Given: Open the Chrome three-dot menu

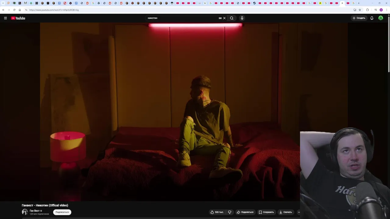Looking at the screenshot, I should tap(386, 10).
